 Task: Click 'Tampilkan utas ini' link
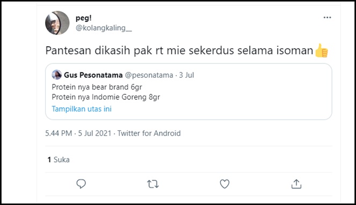tap(82, 109)
